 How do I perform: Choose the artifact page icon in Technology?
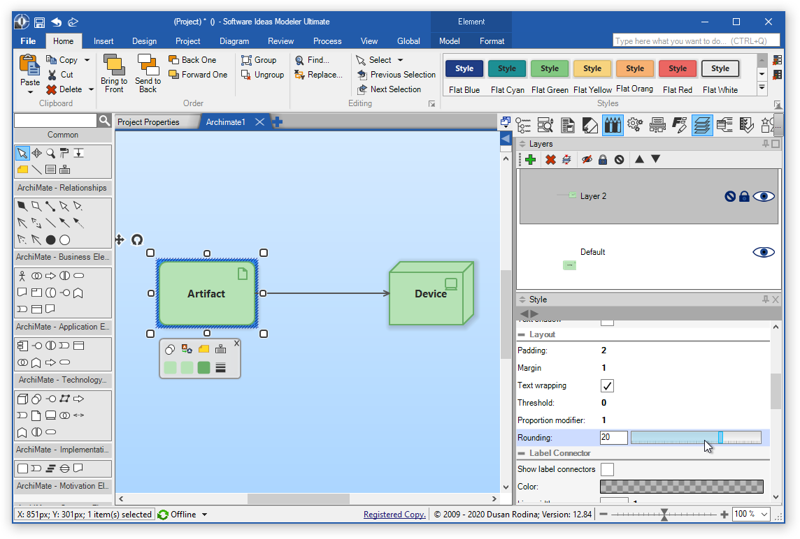[x=36, y=415]
